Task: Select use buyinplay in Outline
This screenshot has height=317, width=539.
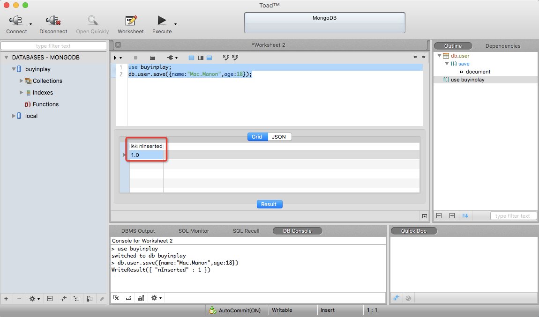Action: (467, 80)
